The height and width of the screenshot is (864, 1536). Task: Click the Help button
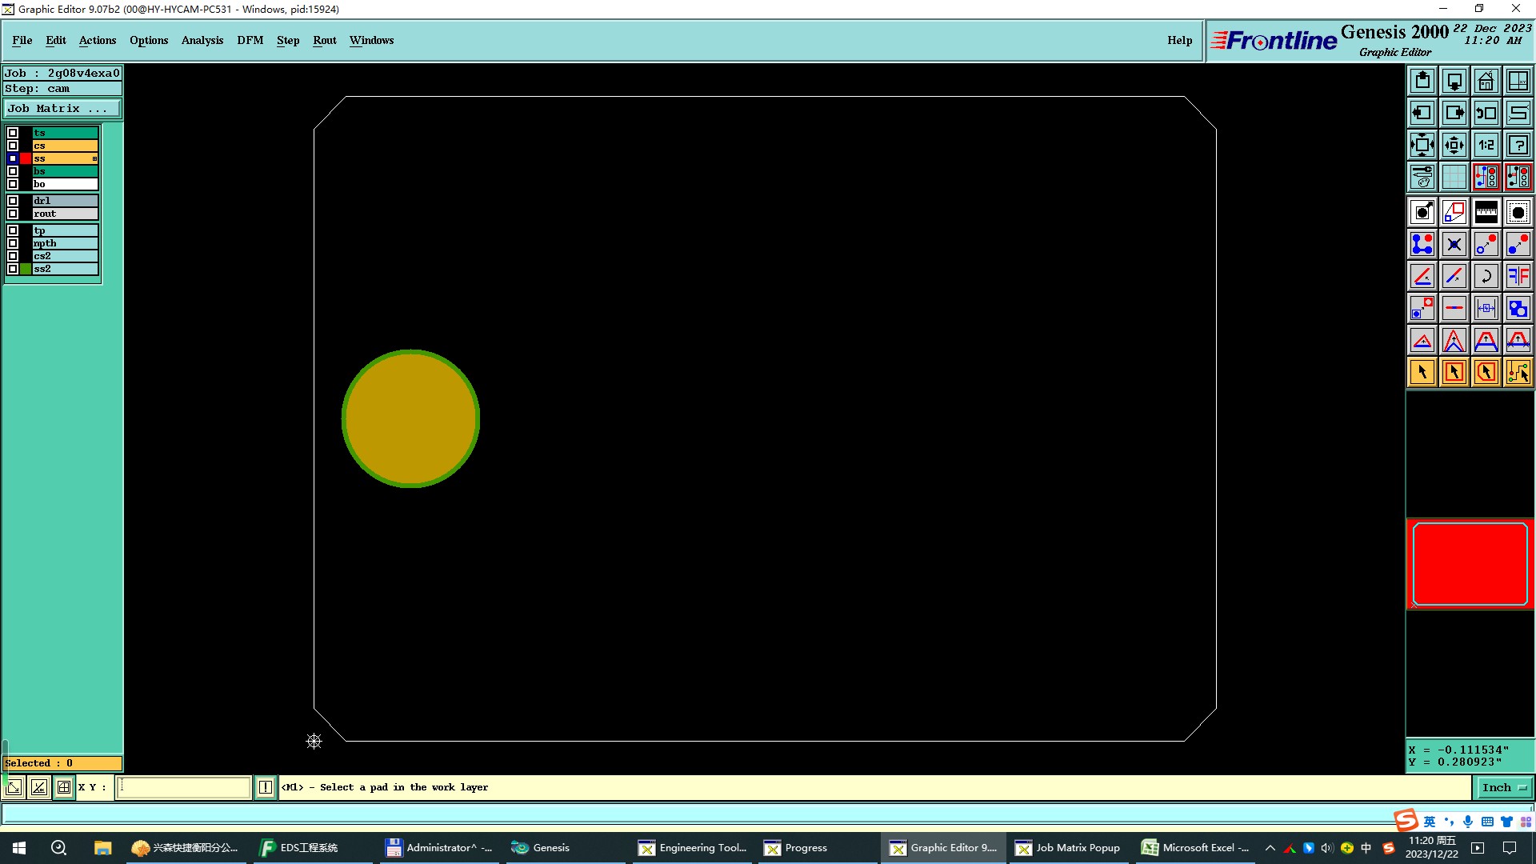[x=1179, y=40]
